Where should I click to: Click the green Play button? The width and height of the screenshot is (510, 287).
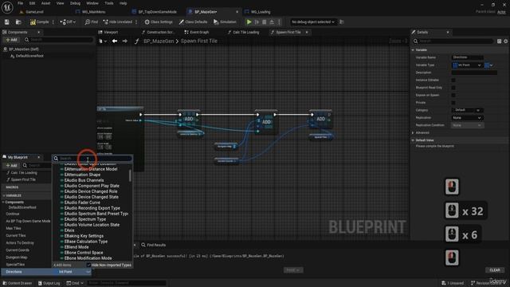click(x=249, y=22)
